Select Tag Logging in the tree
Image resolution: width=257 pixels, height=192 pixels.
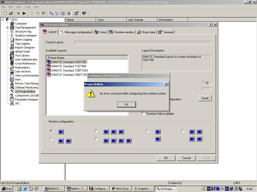pyautogui.click(x=22, y=43)
